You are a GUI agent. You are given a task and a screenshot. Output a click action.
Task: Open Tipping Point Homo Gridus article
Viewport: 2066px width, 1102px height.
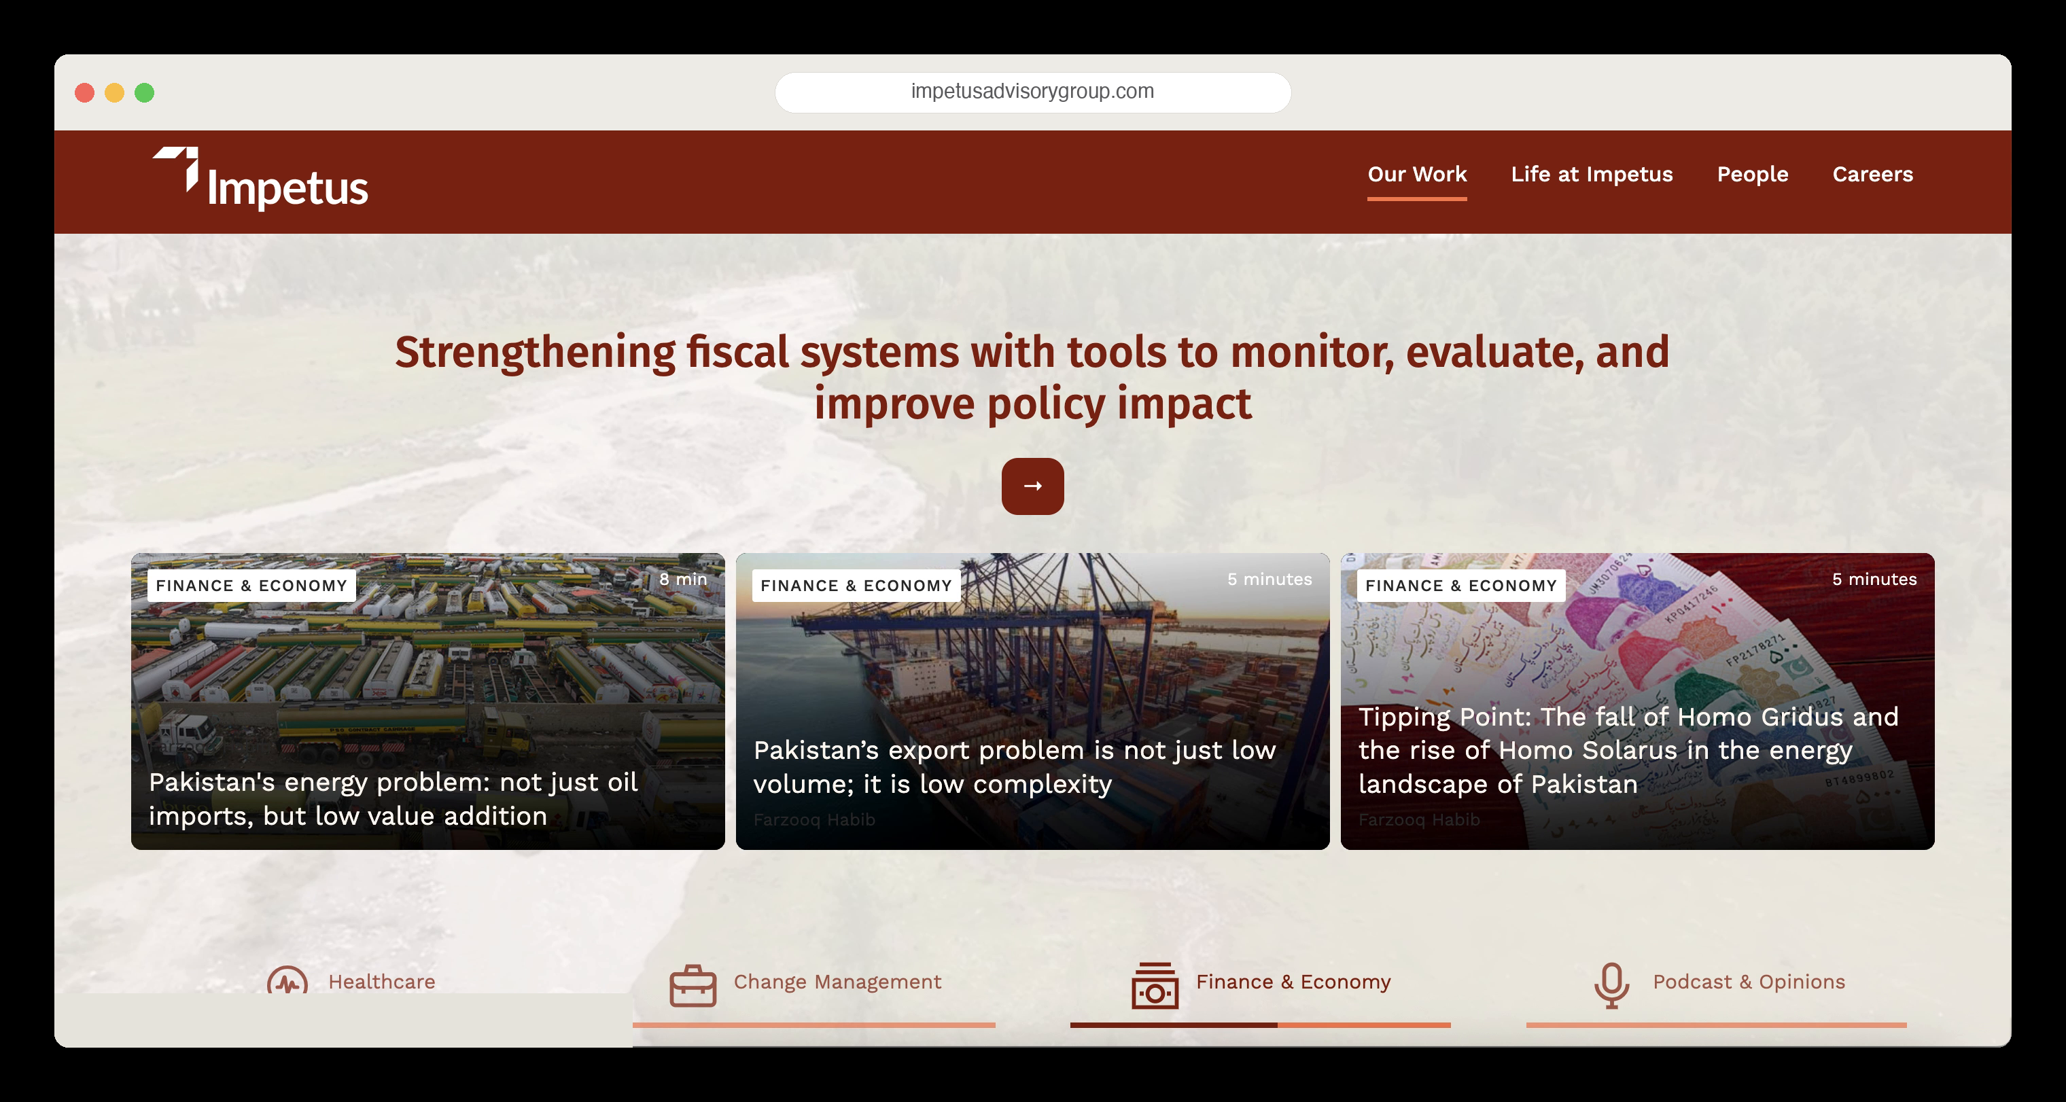point(1628,750)
